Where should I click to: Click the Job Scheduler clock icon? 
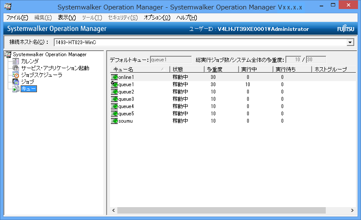[x=16, y=75]
